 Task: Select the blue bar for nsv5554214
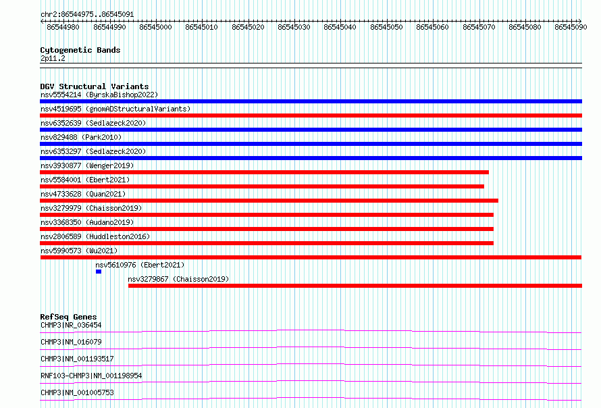pos(311,101)
